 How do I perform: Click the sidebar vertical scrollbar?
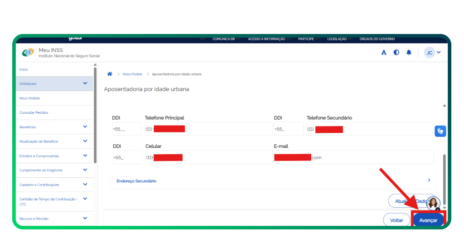[x=95, y=113]
